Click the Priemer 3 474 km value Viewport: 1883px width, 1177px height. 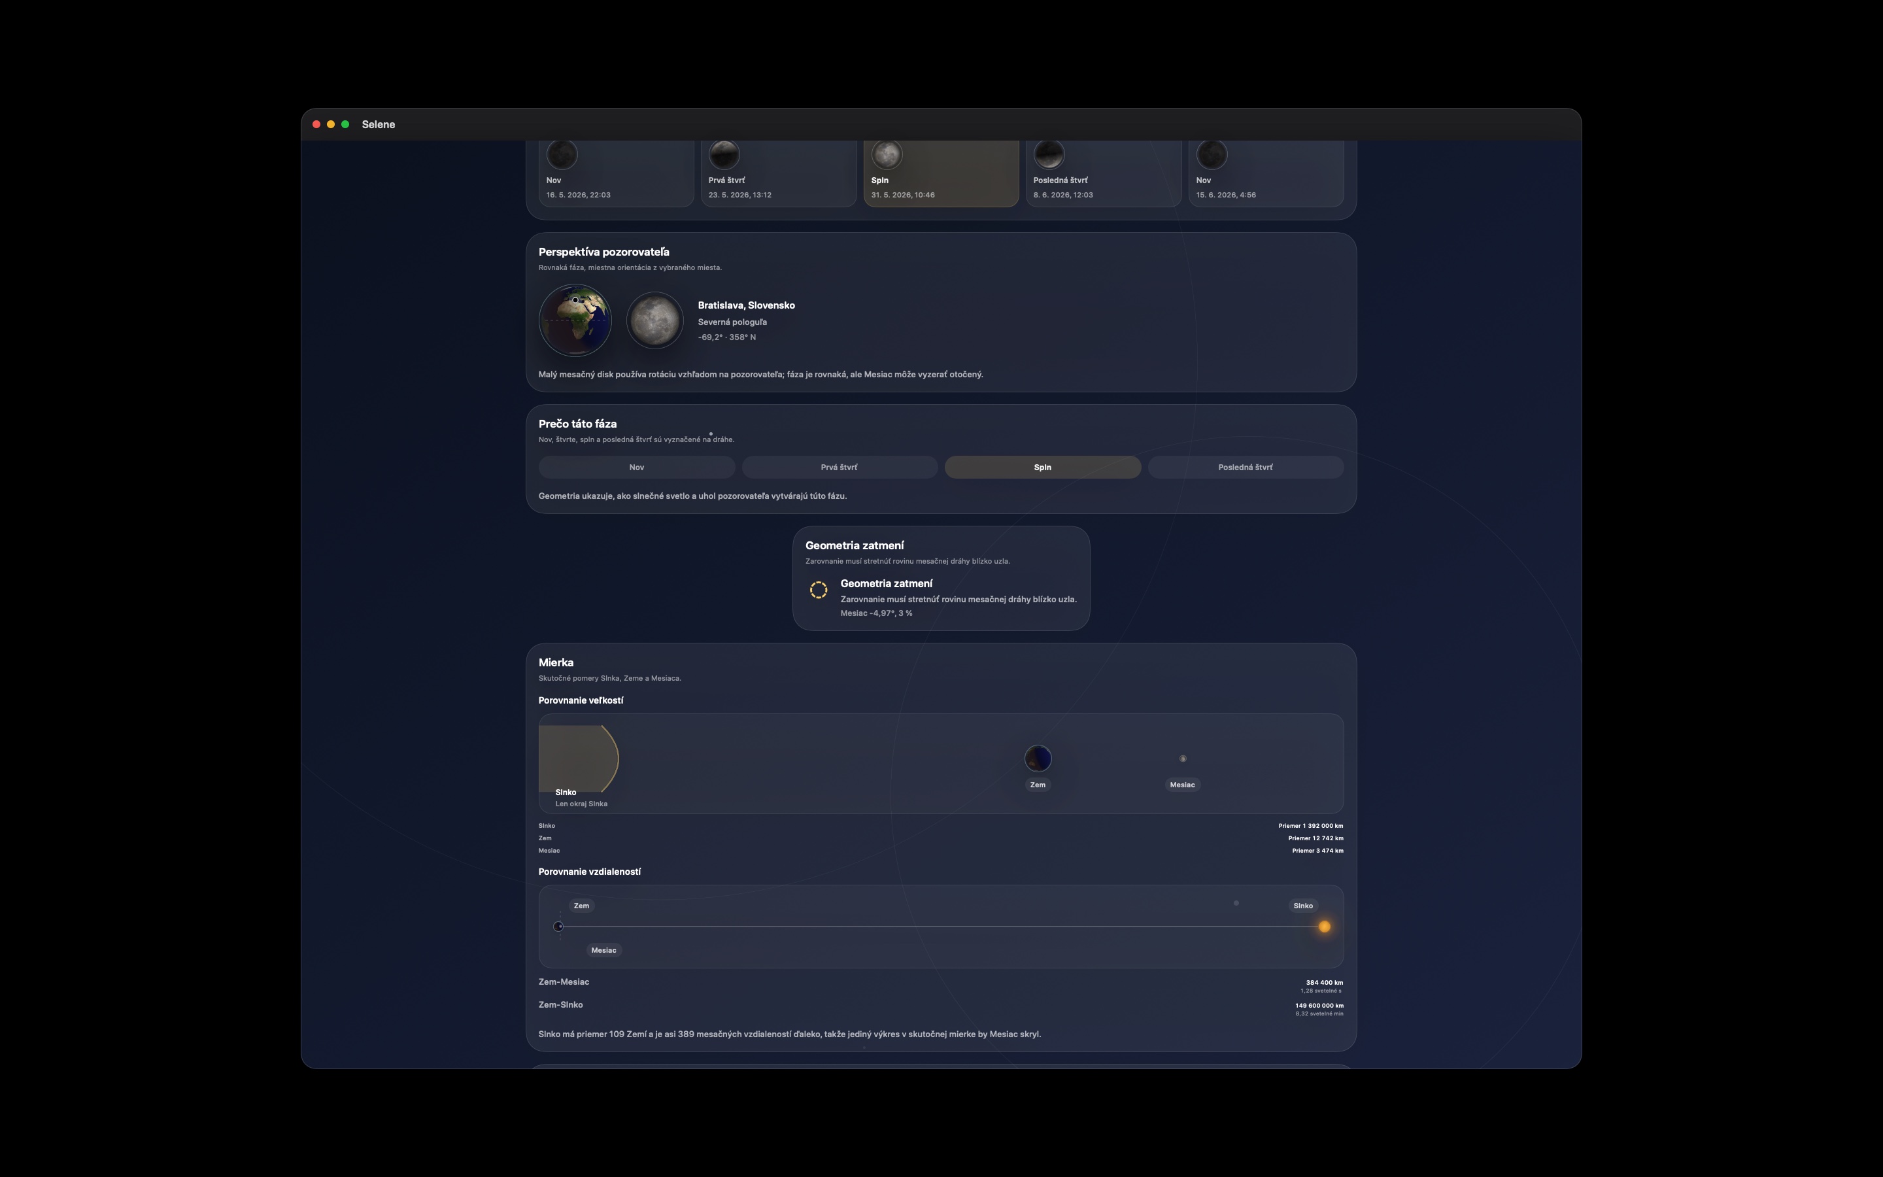click(x=1318, y=851)
